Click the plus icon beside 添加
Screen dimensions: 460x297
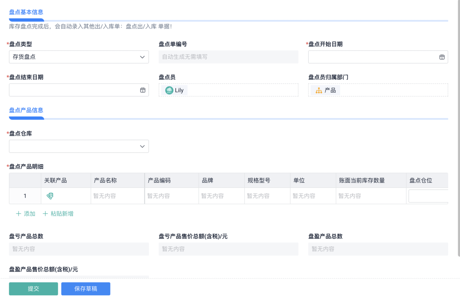[18, 214]
